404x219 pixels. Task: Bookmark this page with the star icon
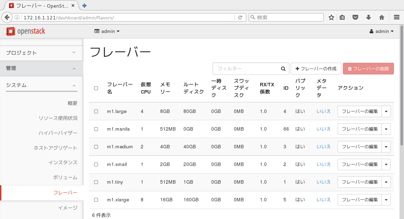[331, 17]
